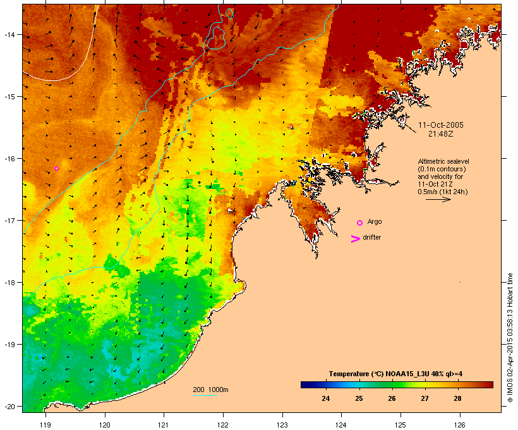Click latitude axis label -17
This screenshot has width=518, height=430.
click(x=9, y=220)
